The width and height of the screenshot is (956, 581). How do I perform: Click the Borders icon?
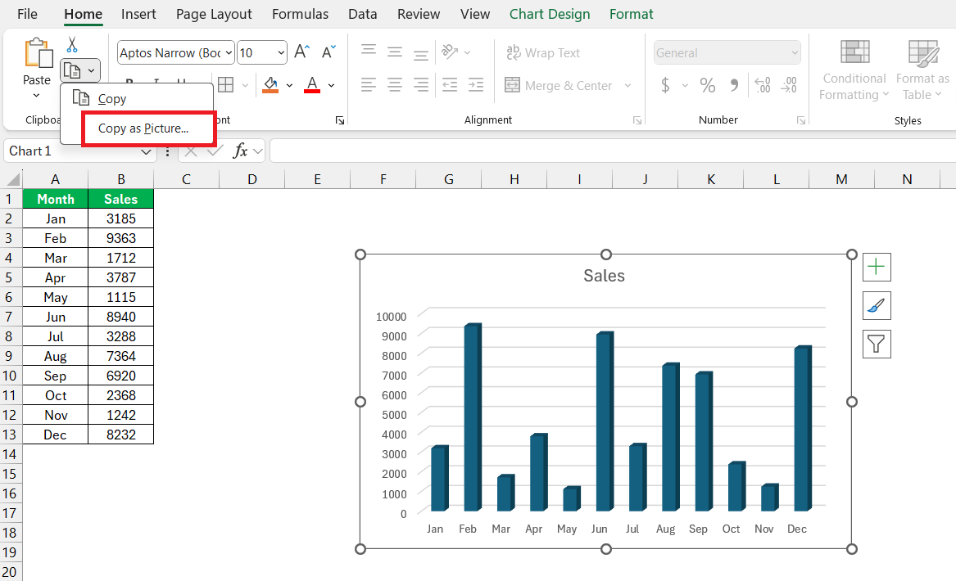[x=225, y=84]
